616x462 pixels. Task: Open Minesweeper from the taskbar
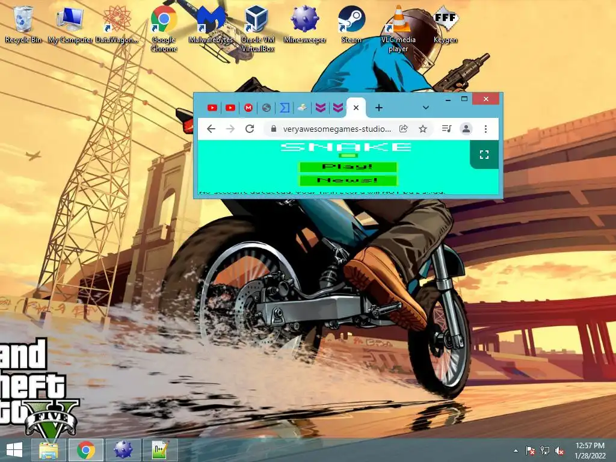tap(123, 450)
